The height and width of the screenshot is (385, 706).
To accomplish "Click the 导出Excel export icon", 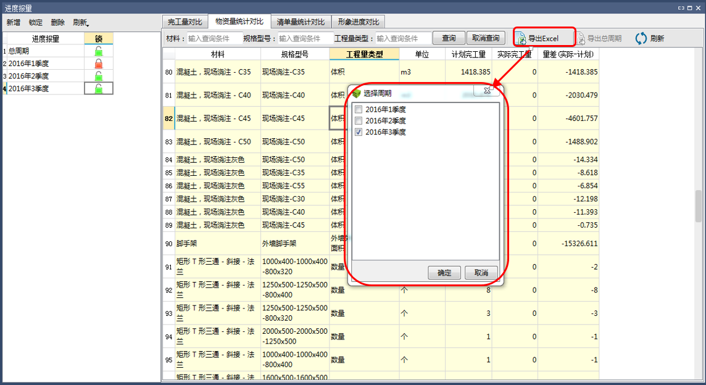I will pos(521,39).
